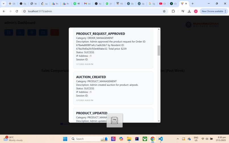This screenshot has width=229, height=143.
Task: Click the taskbar Search box
Action: point(89,139)
